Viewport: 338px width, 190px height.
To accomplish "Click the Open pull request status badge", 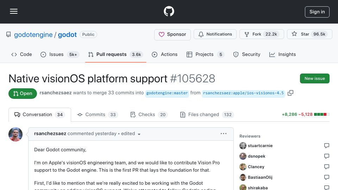I will [23, 94].
